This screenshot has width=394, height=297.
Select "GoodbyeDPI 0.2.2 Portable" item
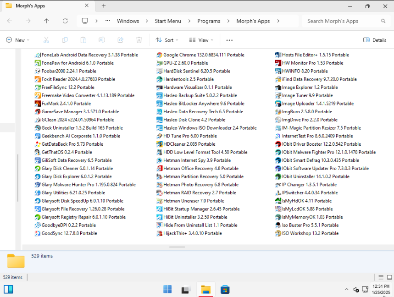(65, 225)
